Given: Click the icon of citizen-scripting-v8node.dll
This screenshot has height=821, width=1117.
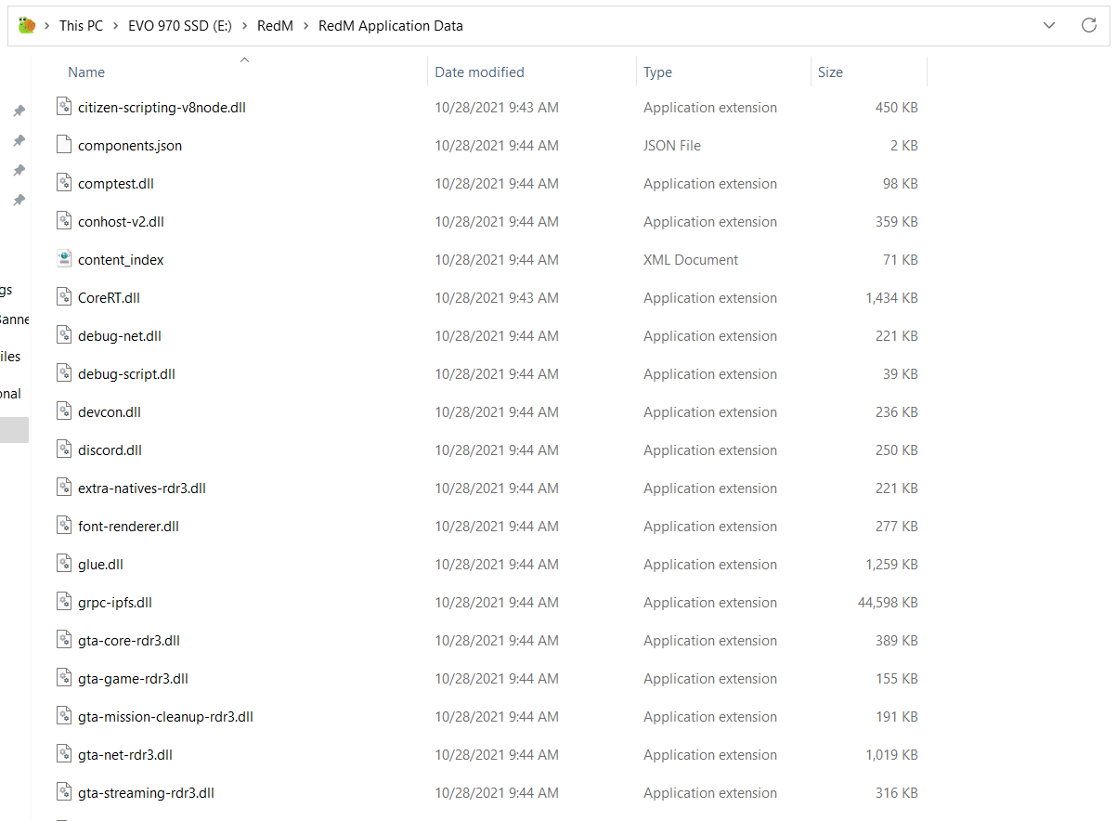Looking at the screenshot, I should pos(64,107).
